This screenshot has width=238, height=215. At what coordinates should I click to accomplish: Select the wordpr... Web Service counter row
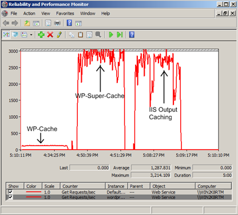119,197
